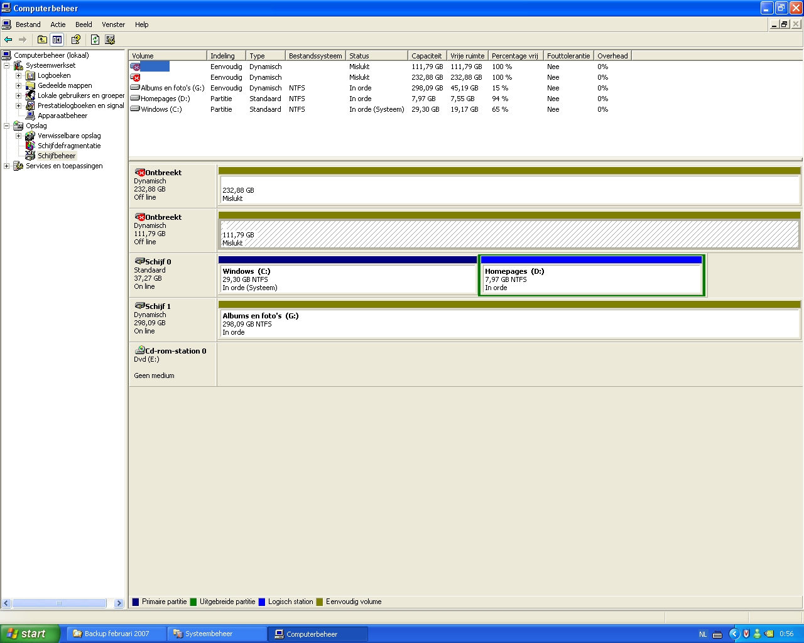804x643 pixels.
Task: Click the disk settings toolbar icon
Action: (110, 40)
